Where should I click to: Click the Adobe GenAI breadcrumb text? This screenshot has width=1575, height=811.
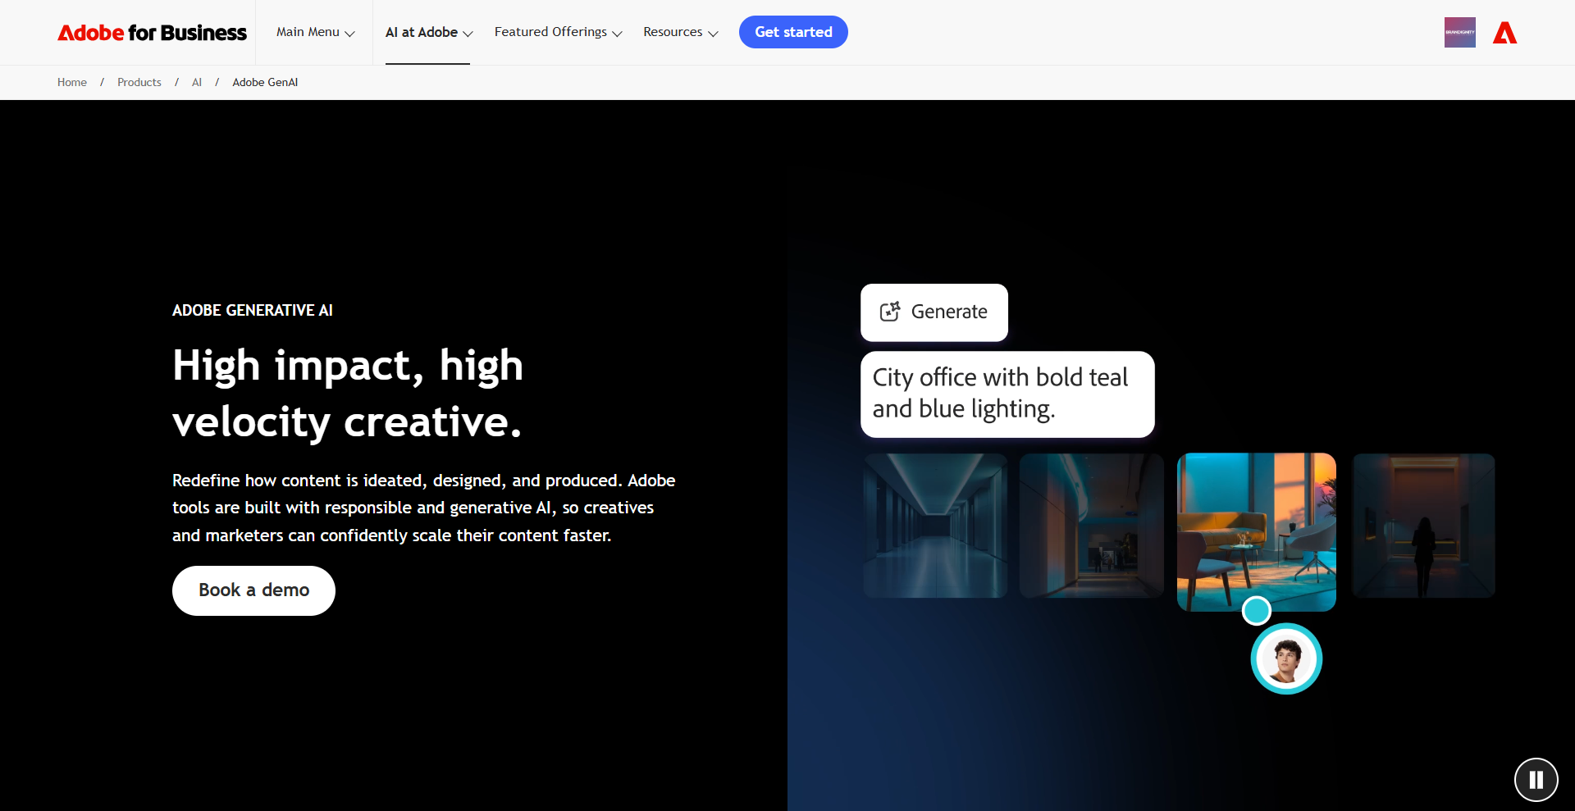265,82
